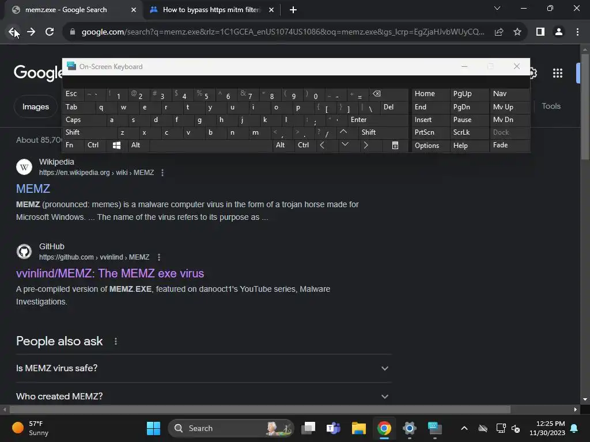Image resolution: width=590 pixels, height=442 pixels.
Task: Open a new browser tab
Action: (293, 10)
